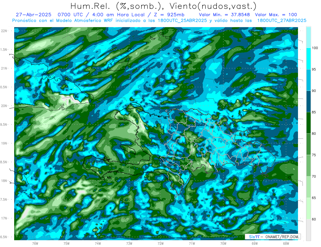Click the latitude label "1.5N"
321x247 pixels.
[x=3, y=50]
